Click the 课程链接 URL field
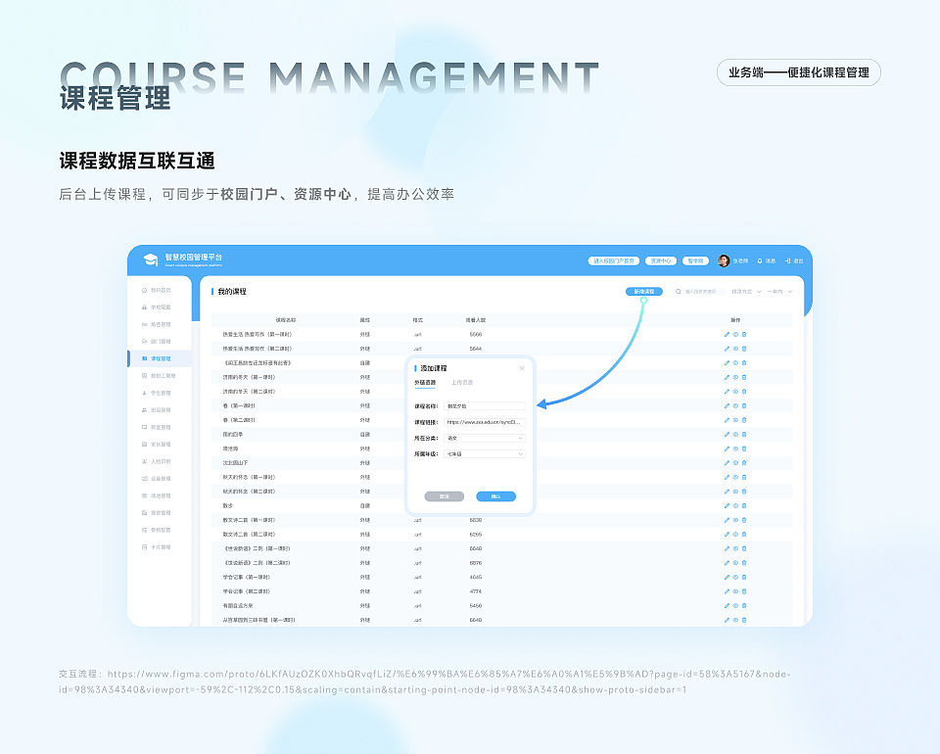 click(x=485, y=422)
